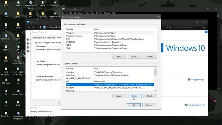Refresh the Control Panel address bar

tap(170, 27)
